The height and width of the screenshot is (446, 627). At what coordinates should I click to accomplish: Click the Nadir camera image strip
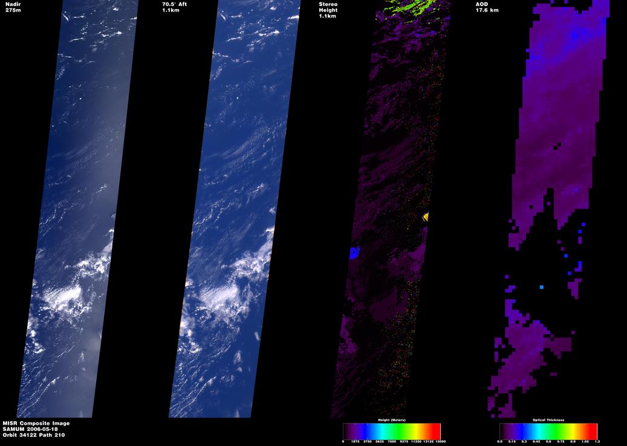pos(77,208)
